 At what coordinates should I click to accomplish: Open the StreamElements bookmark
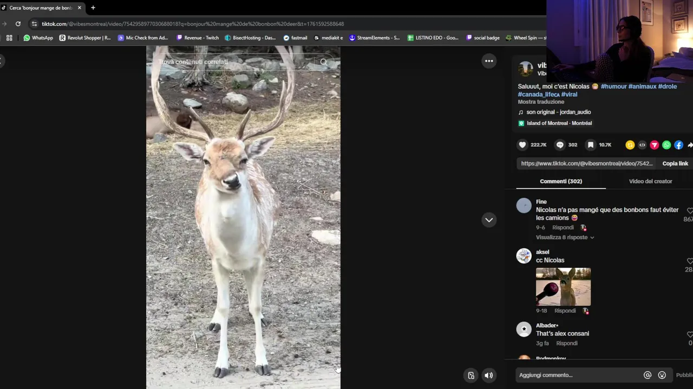pyautogui.click(x=375, y=38)
